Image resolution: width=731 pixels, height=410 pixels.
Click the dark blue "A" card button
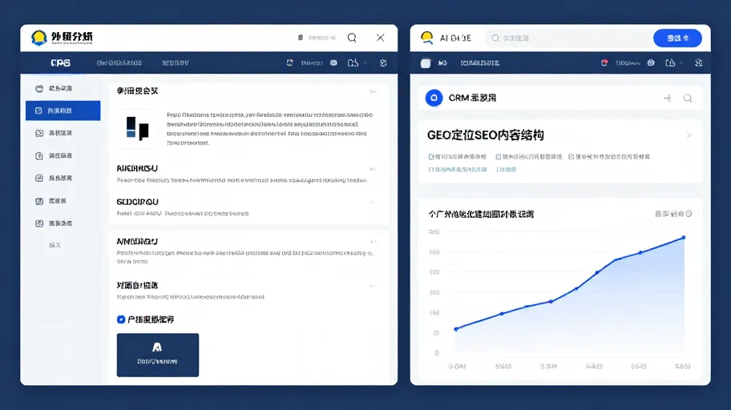(x=158, y=355)
